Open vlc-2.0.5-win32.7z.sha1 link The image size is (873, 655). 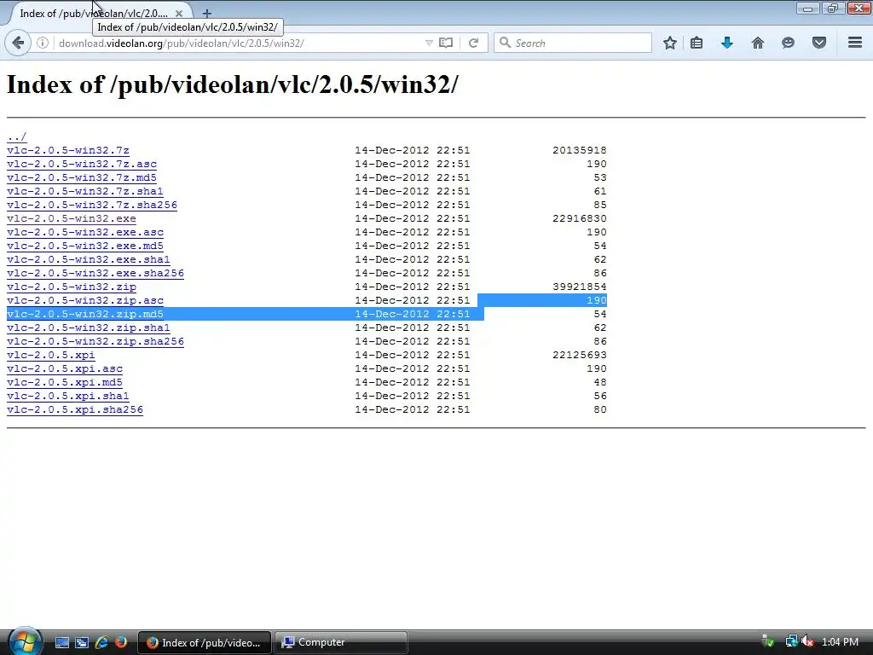point(85,191)
